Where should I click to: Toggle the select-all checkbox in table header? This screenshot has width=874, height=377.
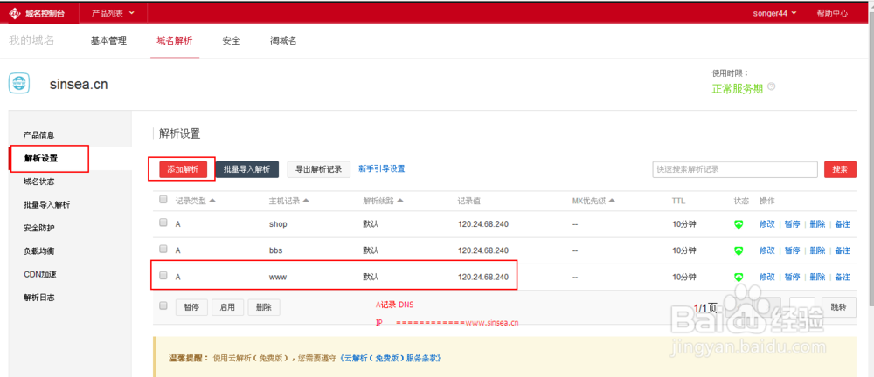[x=163, y=199]
